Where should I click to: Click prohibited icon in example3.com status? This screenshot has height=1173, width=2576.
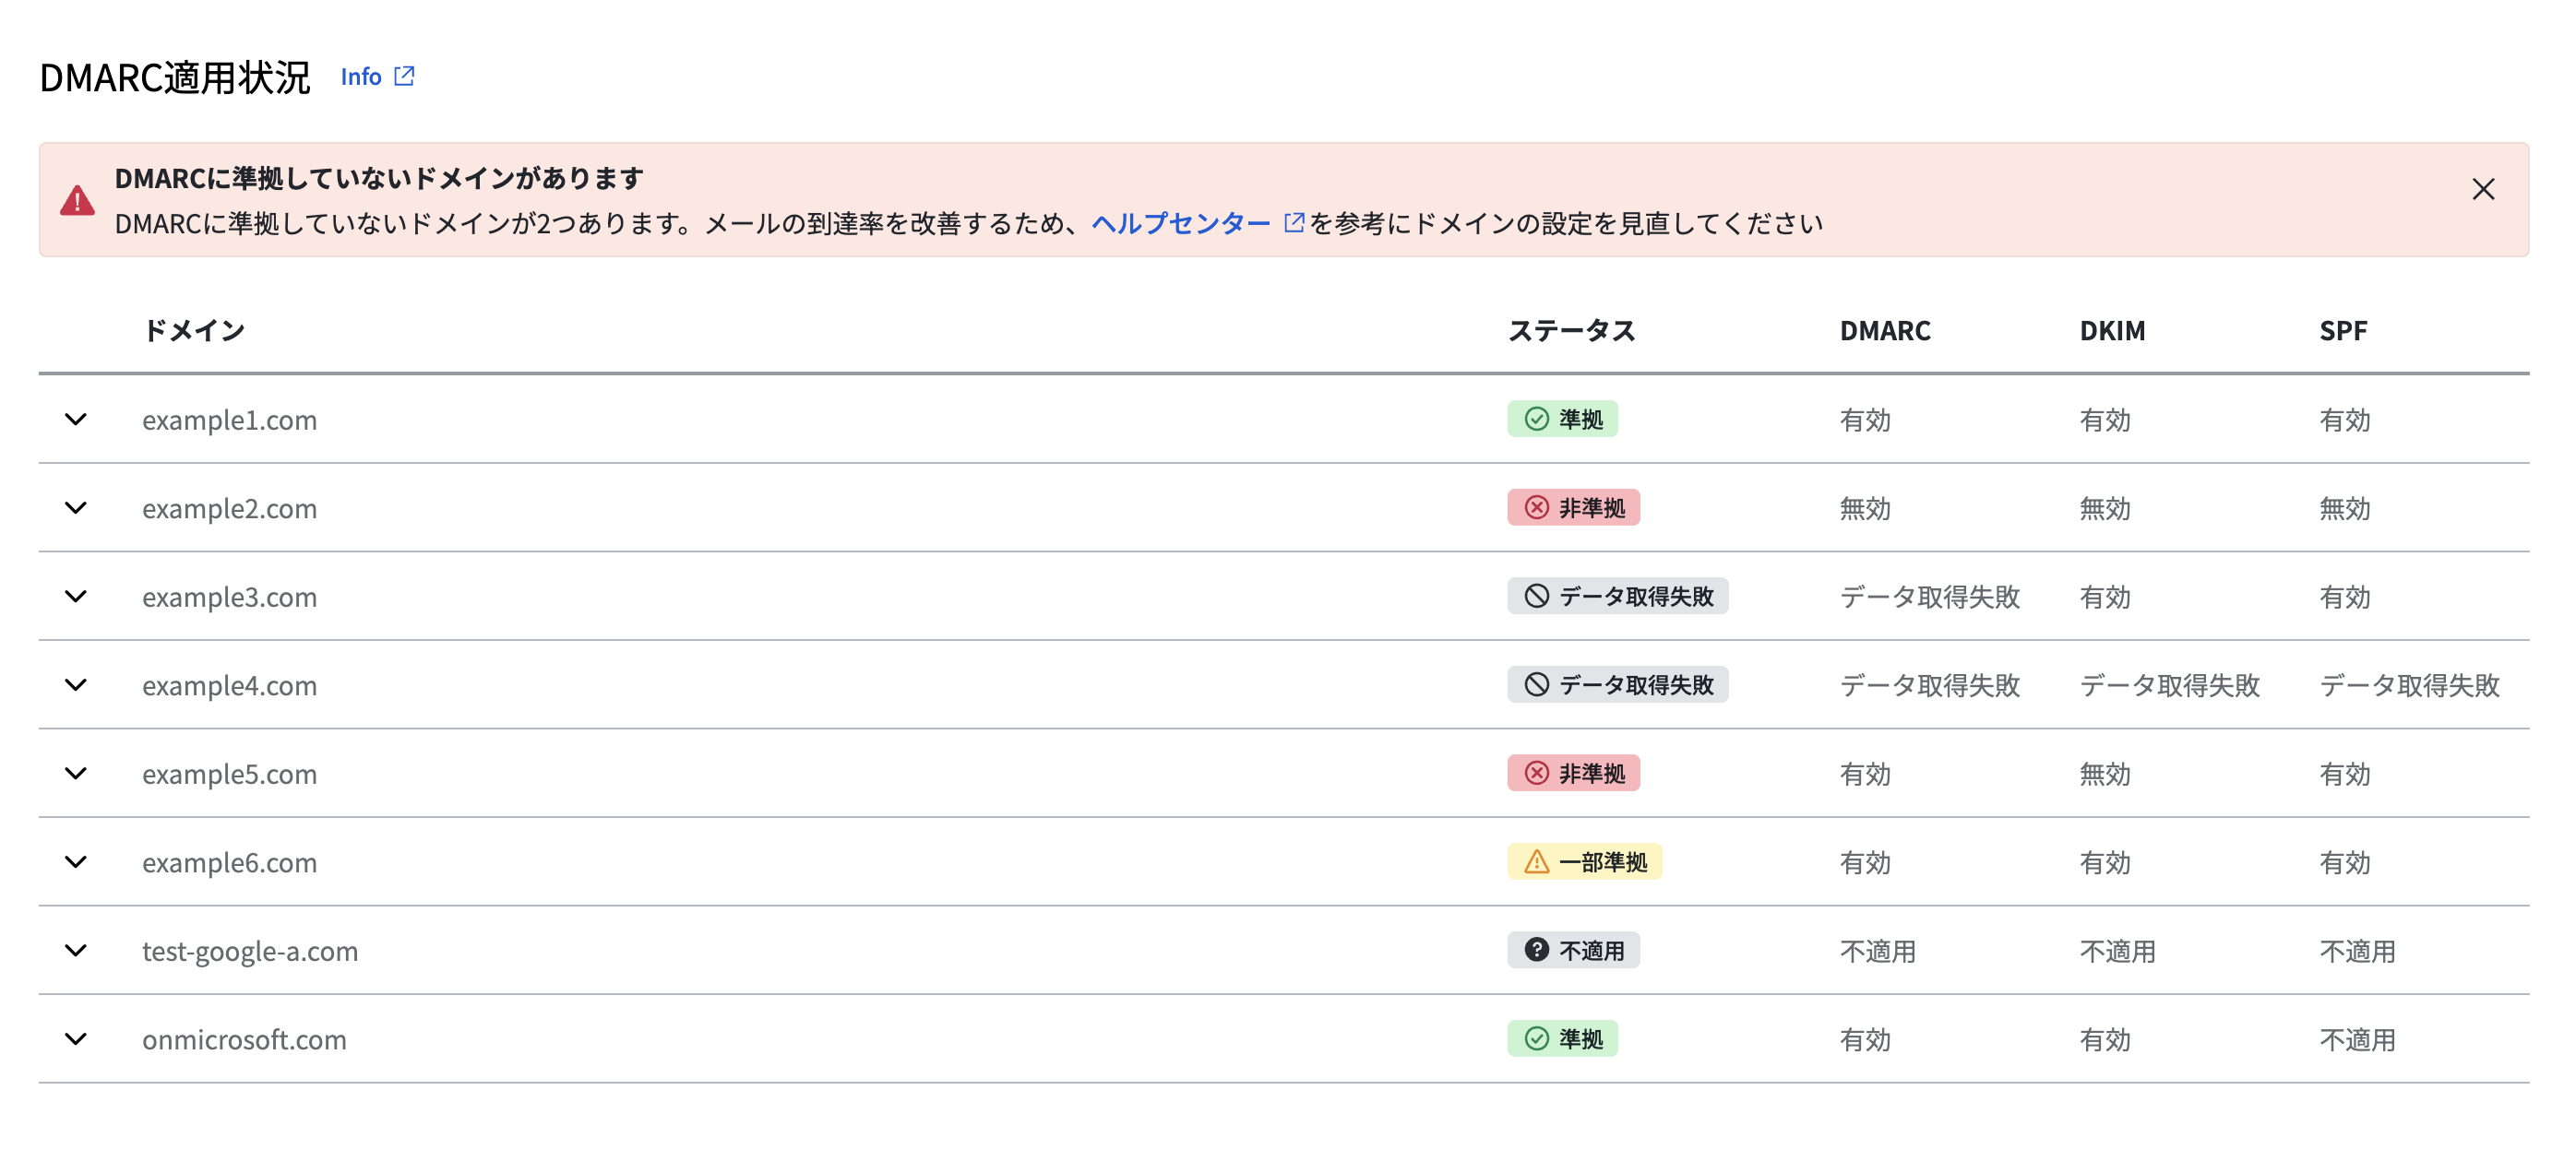[1537, 597]
